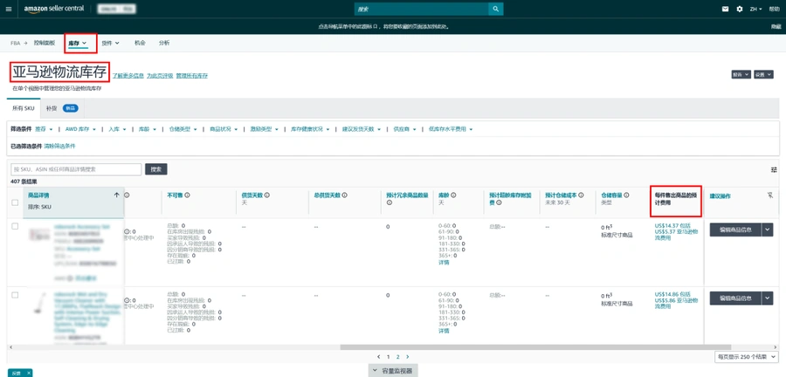Screen dimensions: 786x377
Task: Click the info icon under 预计冗余商品数量
Action: click(389, 202)
